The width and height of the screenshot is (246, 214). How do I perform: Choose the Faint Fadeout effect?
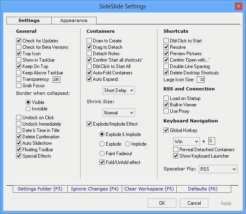(102, 154)
